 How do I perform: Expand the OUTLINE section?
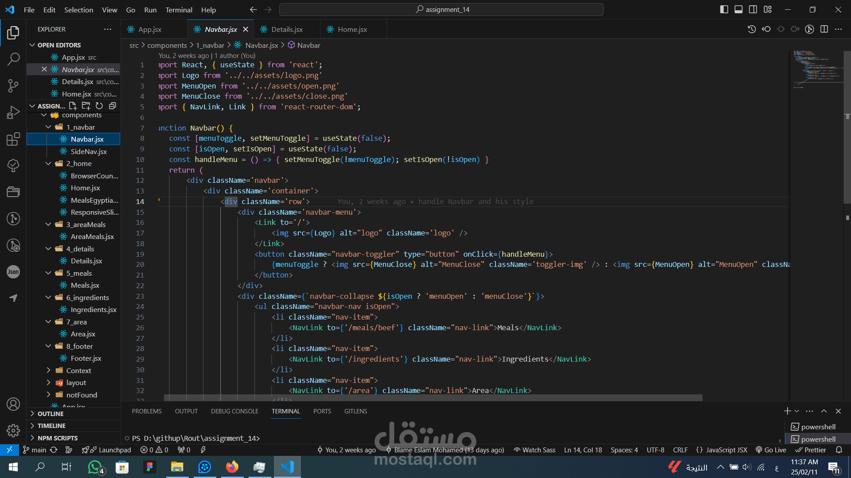click(50, 413)
